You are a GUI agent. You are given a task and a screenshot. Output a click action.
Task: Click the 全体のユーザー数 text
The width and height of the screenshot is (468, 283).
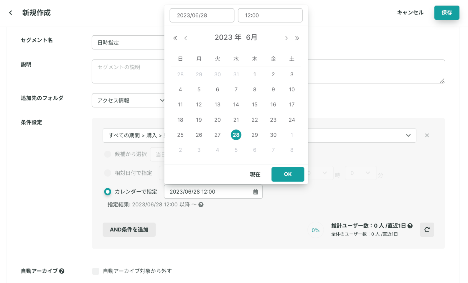[x=365, y=234]
